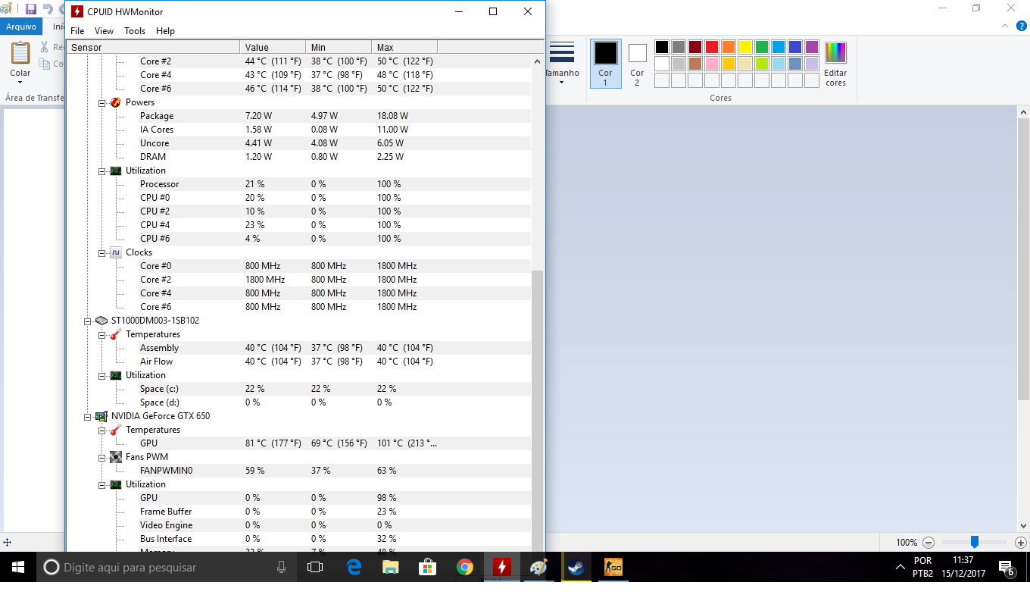Screen dimensions: 1030x598
Task: Open Steam from the taskbar
Action: click(x=576, y=567)
